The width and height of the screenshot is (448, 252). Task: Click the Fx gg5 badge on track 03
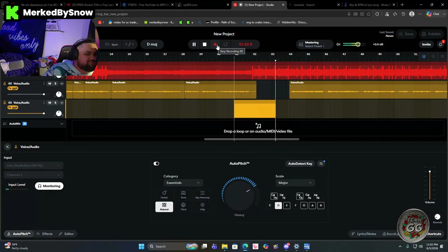13,107
